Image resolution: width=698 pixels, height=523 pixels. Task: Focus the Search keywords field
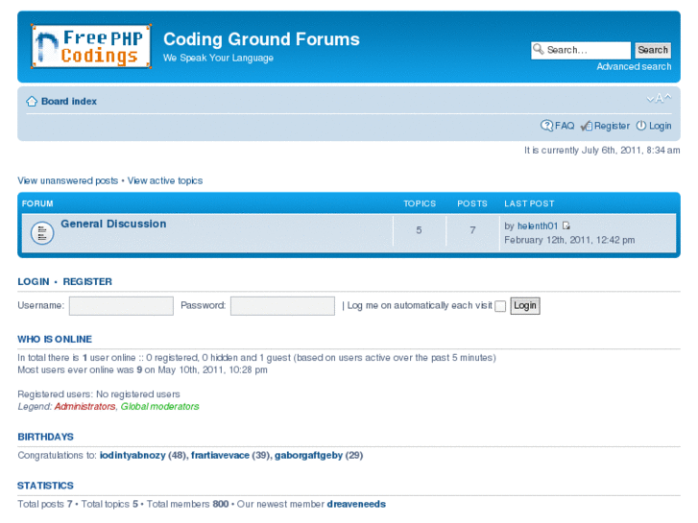pos(581,50)
